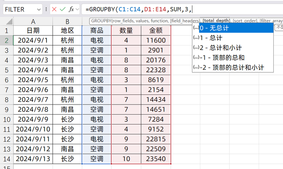Expand the Name Box dropdown showing FILTER

click(39, 9)
